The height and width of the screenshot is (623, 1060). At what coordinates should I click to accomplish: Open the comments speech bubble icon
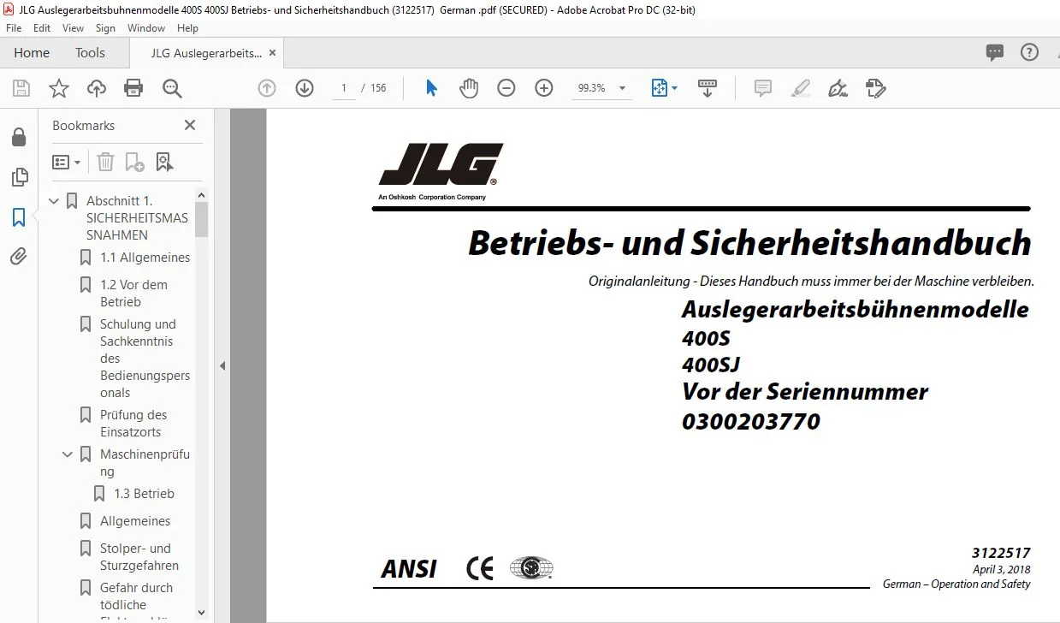tap(995, 52)
